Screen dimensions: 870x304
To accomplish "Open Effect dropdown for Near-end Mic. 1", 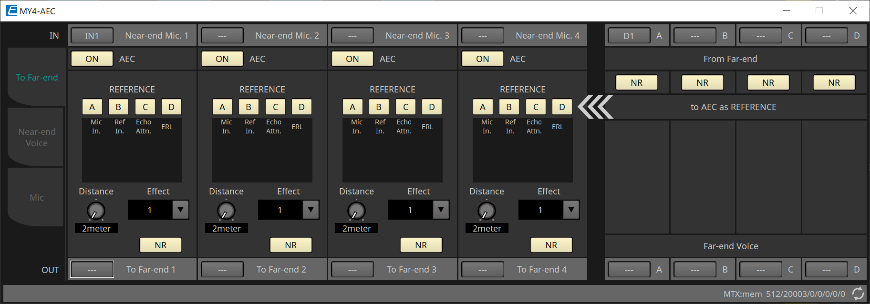I will [180, 210].
